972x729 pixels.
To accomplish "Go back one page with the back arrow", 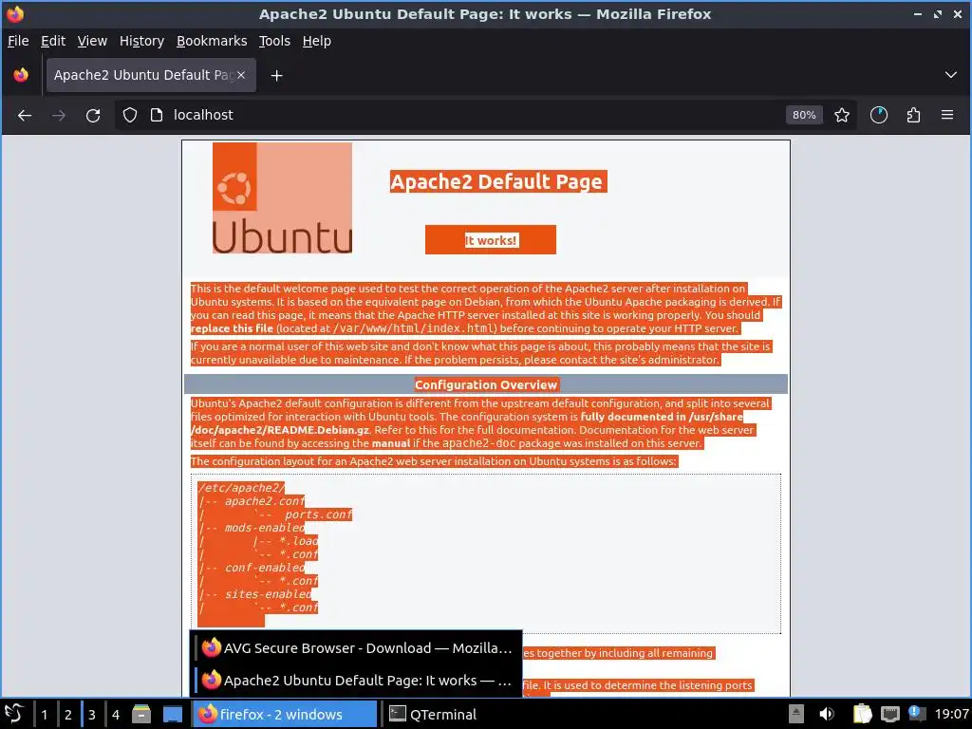I will [x=24, y=115].
